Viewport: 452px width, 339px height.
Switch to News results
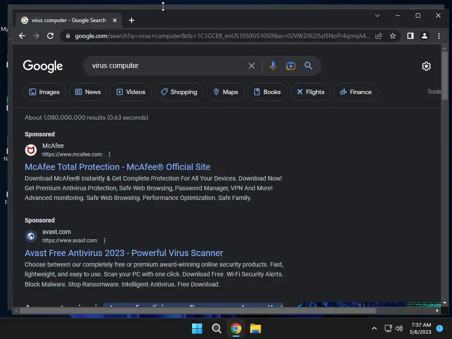[88, 92]
